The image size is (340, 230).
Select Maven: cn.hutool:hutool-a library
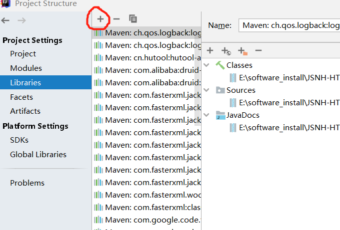(146, 58)
